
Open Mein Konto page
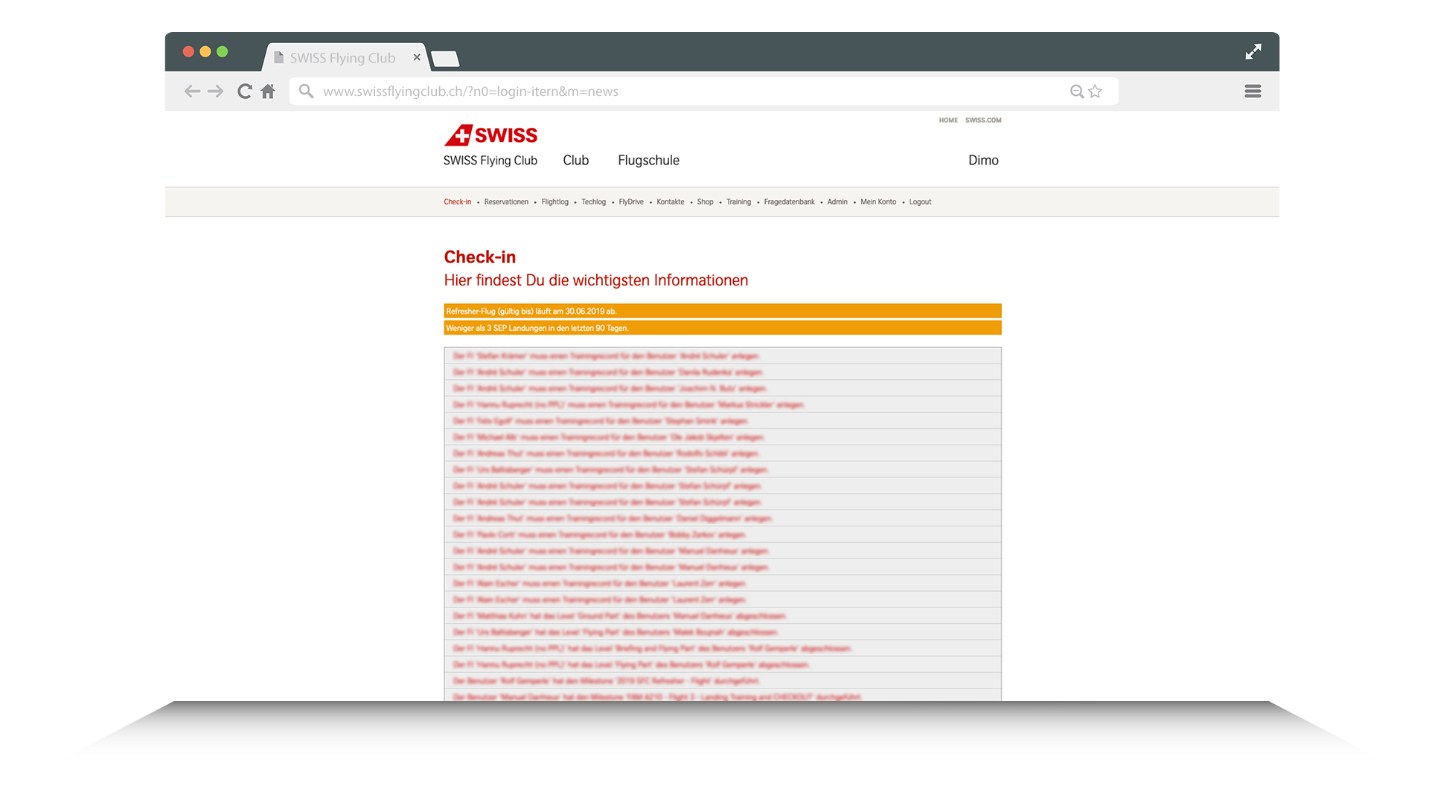(878, 202)
